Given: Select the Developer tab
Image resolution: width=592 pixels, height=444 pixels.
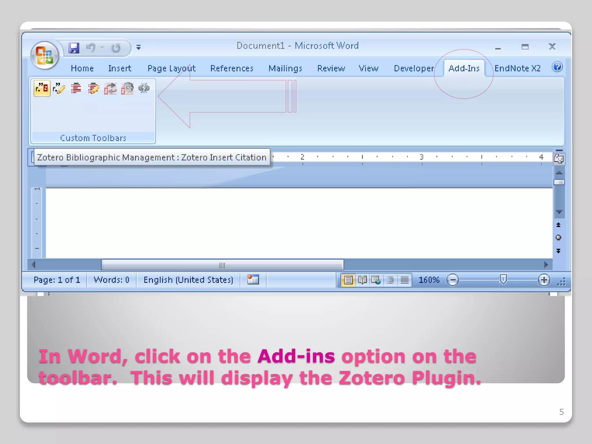Looking at the screenshot, I should coord(414,68).
